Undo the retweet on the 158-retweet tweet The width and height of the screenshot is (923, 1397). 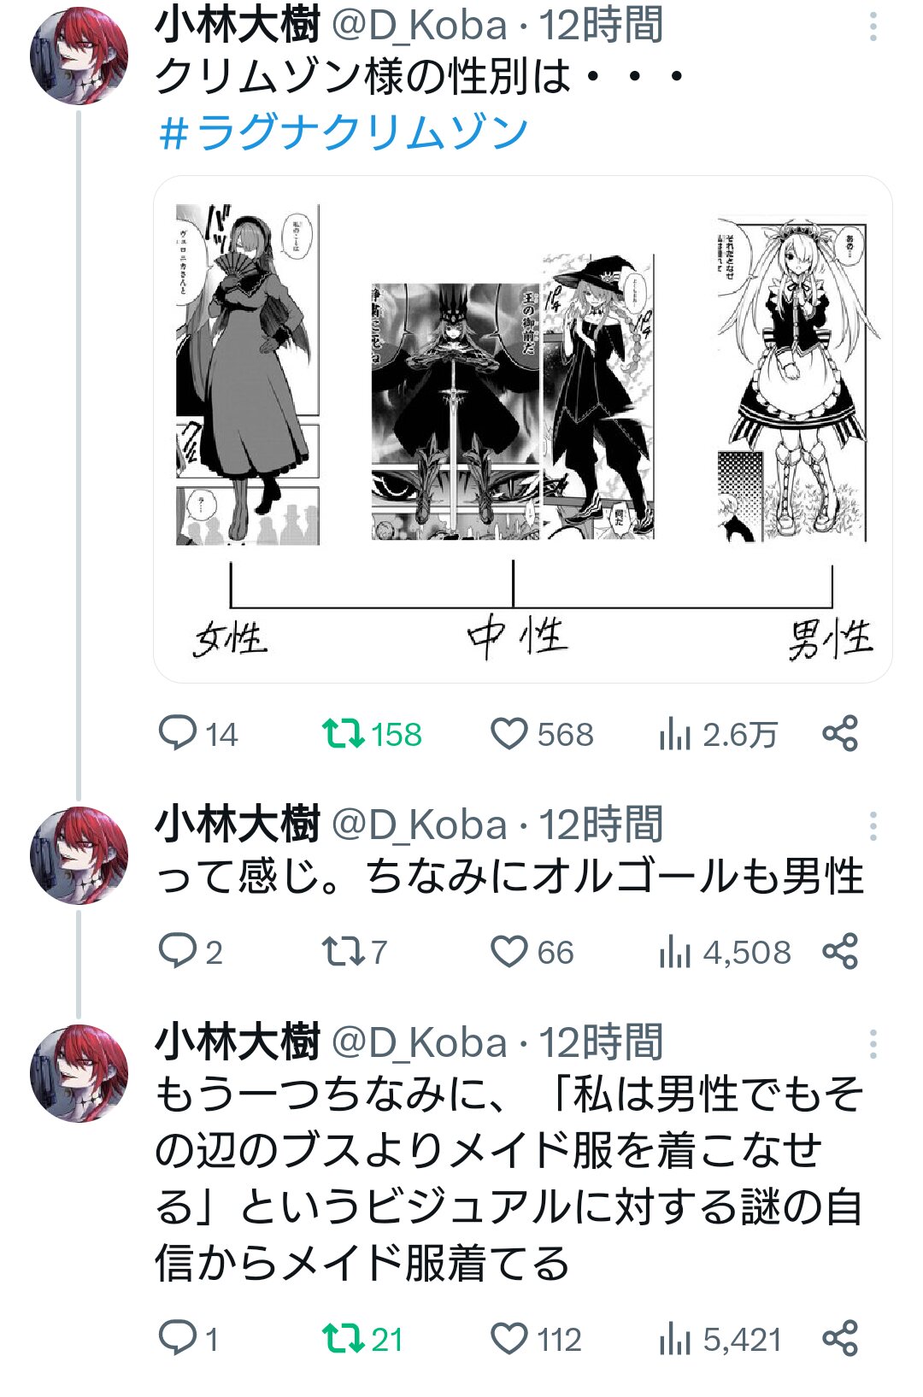(343, 734)
